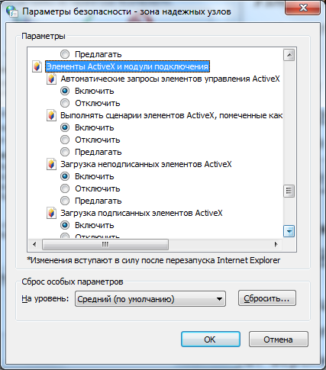Open the 'На уровень' security level dropdown
Image resolution: width=326 pixels, height=370 pixels.
150,299
